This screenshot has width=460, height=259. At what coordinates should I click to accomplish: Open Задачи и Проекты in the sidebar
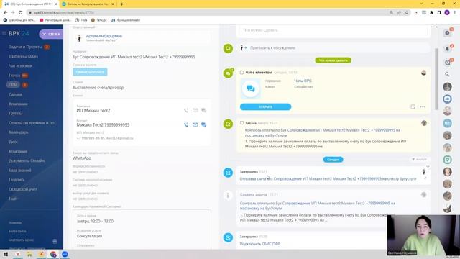point(26,47)
